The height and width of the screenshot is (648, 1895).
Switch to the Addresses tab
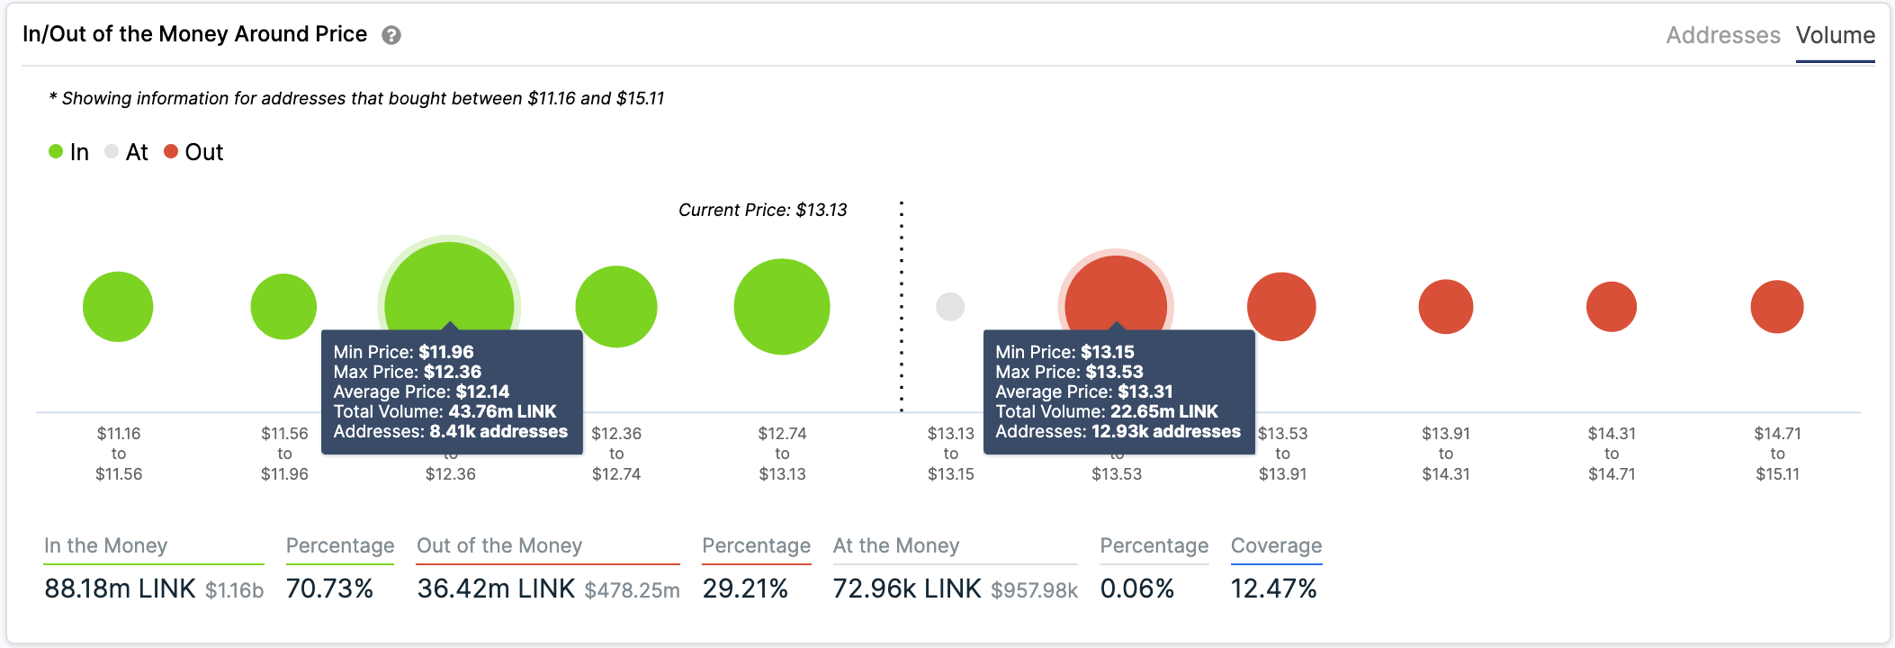point(1723,35)
